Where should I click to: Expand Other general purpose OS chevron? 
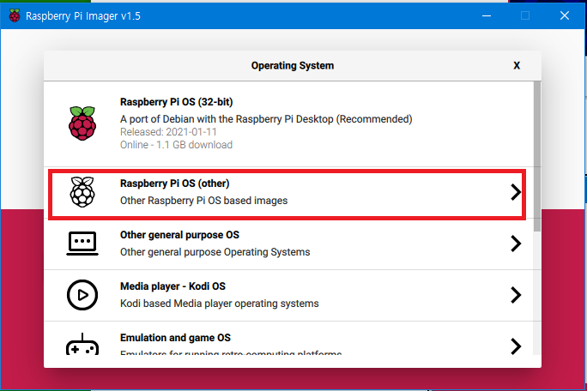[x=516, y=244]
